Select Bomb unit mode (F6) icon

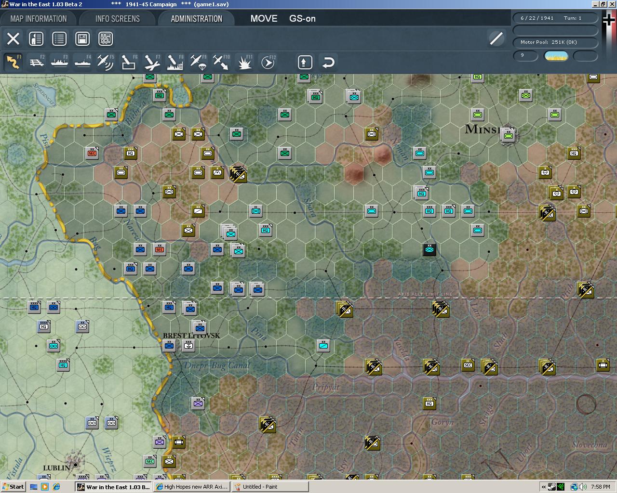coord(129,62)
